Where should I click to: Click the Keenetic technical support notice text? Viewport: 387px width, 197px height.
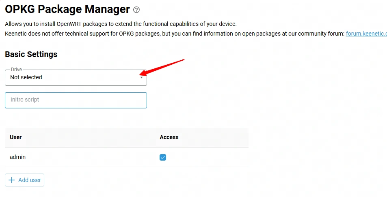pyautogui.click(x=175, y=34)
